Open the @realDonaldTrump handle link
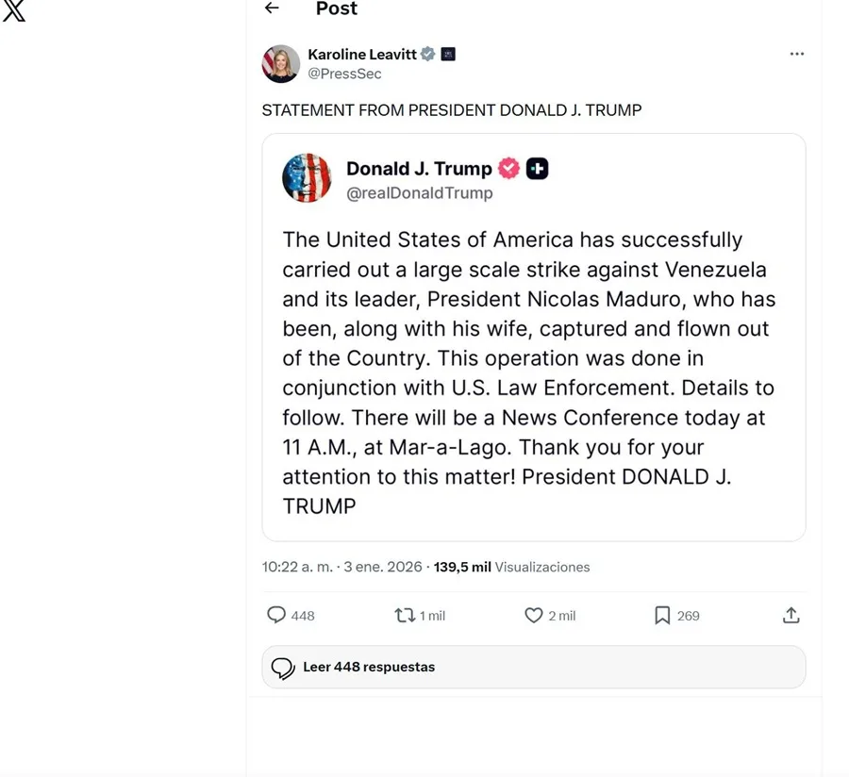The image size is (849, 777). pos(421,192)
